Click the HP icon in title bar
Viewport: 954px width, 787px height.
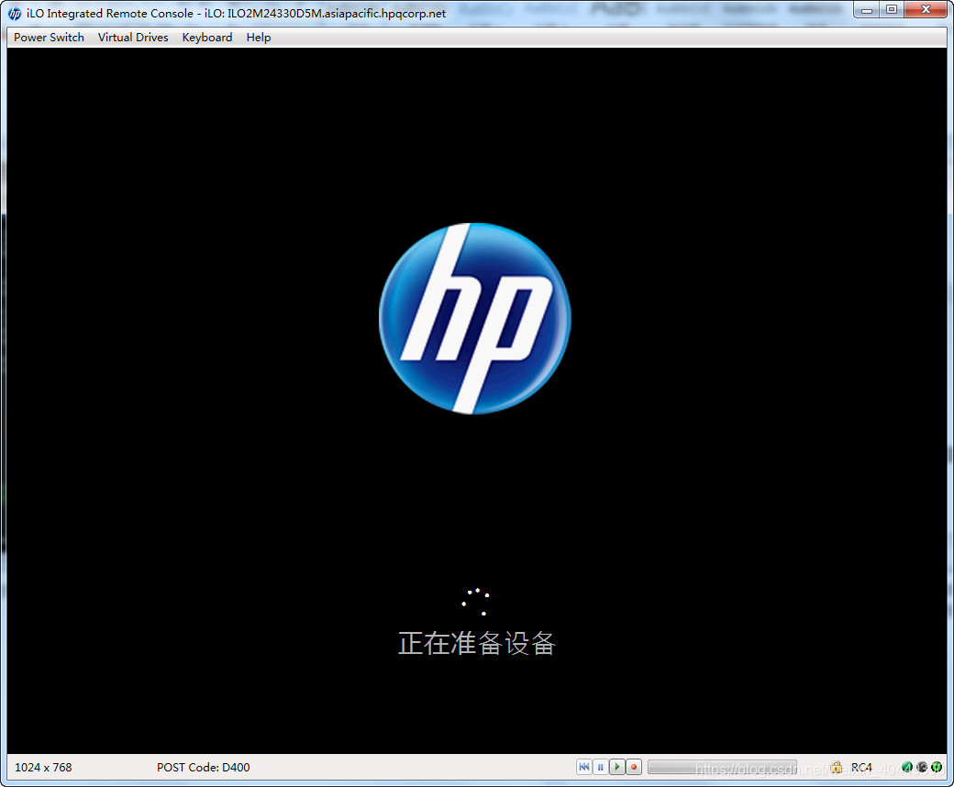[x=15, y=14]
